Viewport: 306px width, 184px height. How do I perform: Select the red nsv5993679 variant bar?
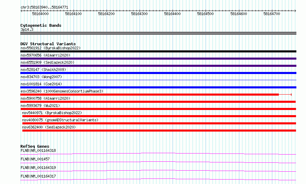click(x=158, y=109)
